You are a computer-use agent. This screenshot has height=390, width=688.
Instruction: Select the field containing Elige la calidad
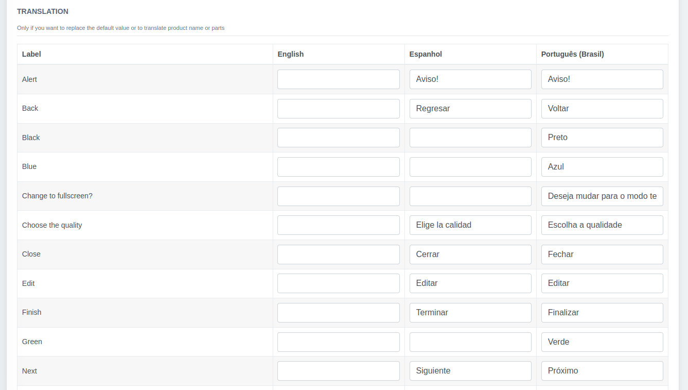point(470,225)
